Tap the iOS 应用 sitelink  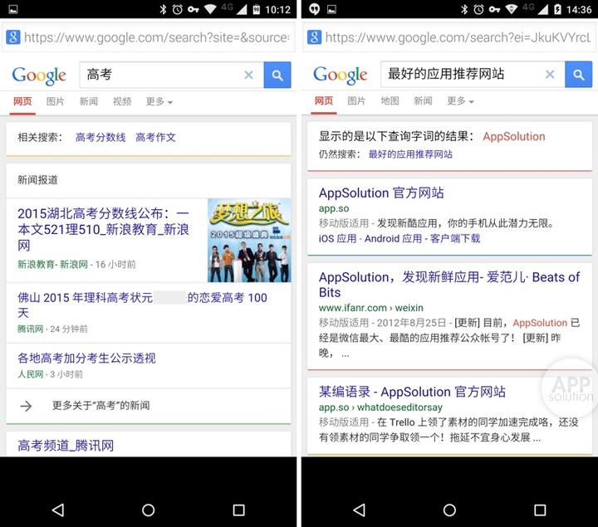337,238
